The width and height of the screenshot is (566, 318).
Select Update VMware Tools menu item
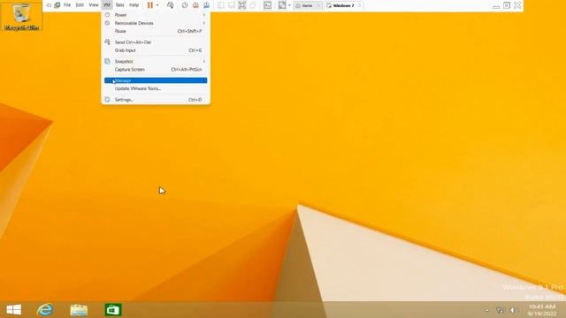point(156,88)
